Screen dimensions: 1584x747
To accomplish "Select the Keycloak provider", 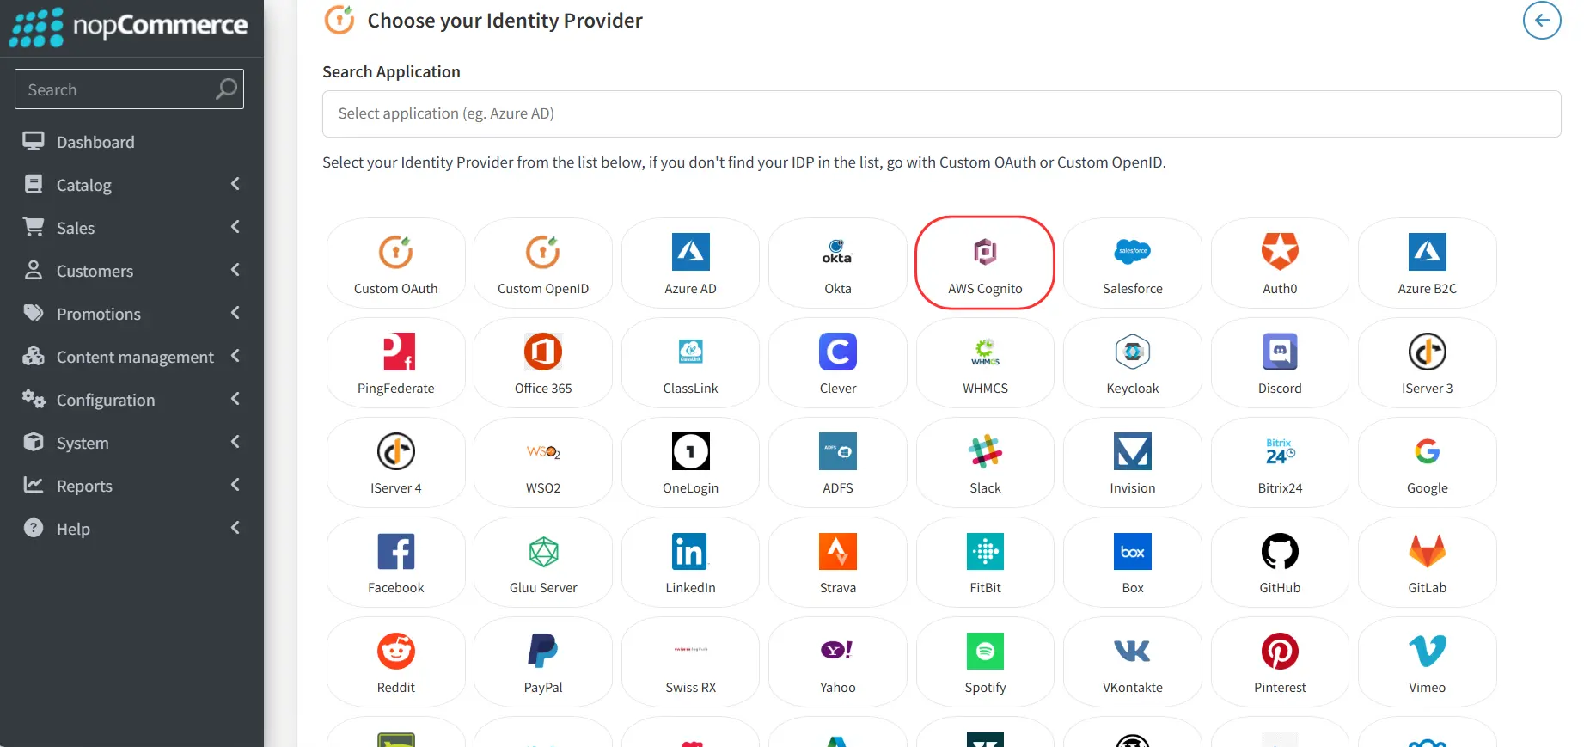I will coord(1132,362).
